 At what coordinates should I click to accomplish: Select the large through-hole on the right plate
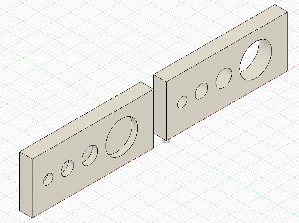[x=256, y=59]
